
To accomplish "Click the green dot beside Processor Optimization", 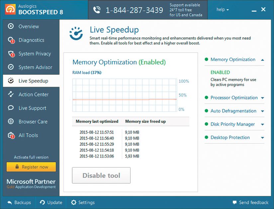I will 206,98.
